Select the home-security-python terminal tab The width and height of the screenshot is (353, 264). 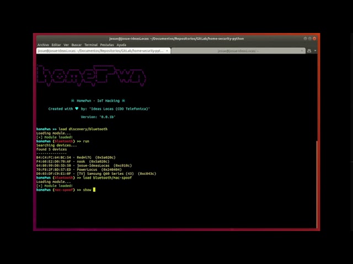(103, 51)
